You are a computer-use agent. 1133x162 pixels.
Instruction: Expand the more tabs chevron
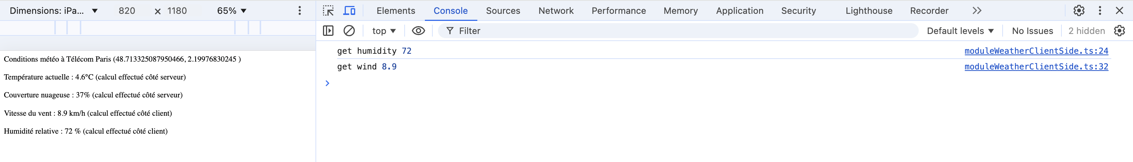pos(977,10)
